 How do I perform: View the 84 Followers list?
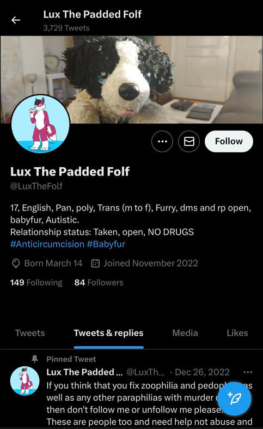click(x=99, y=282)
